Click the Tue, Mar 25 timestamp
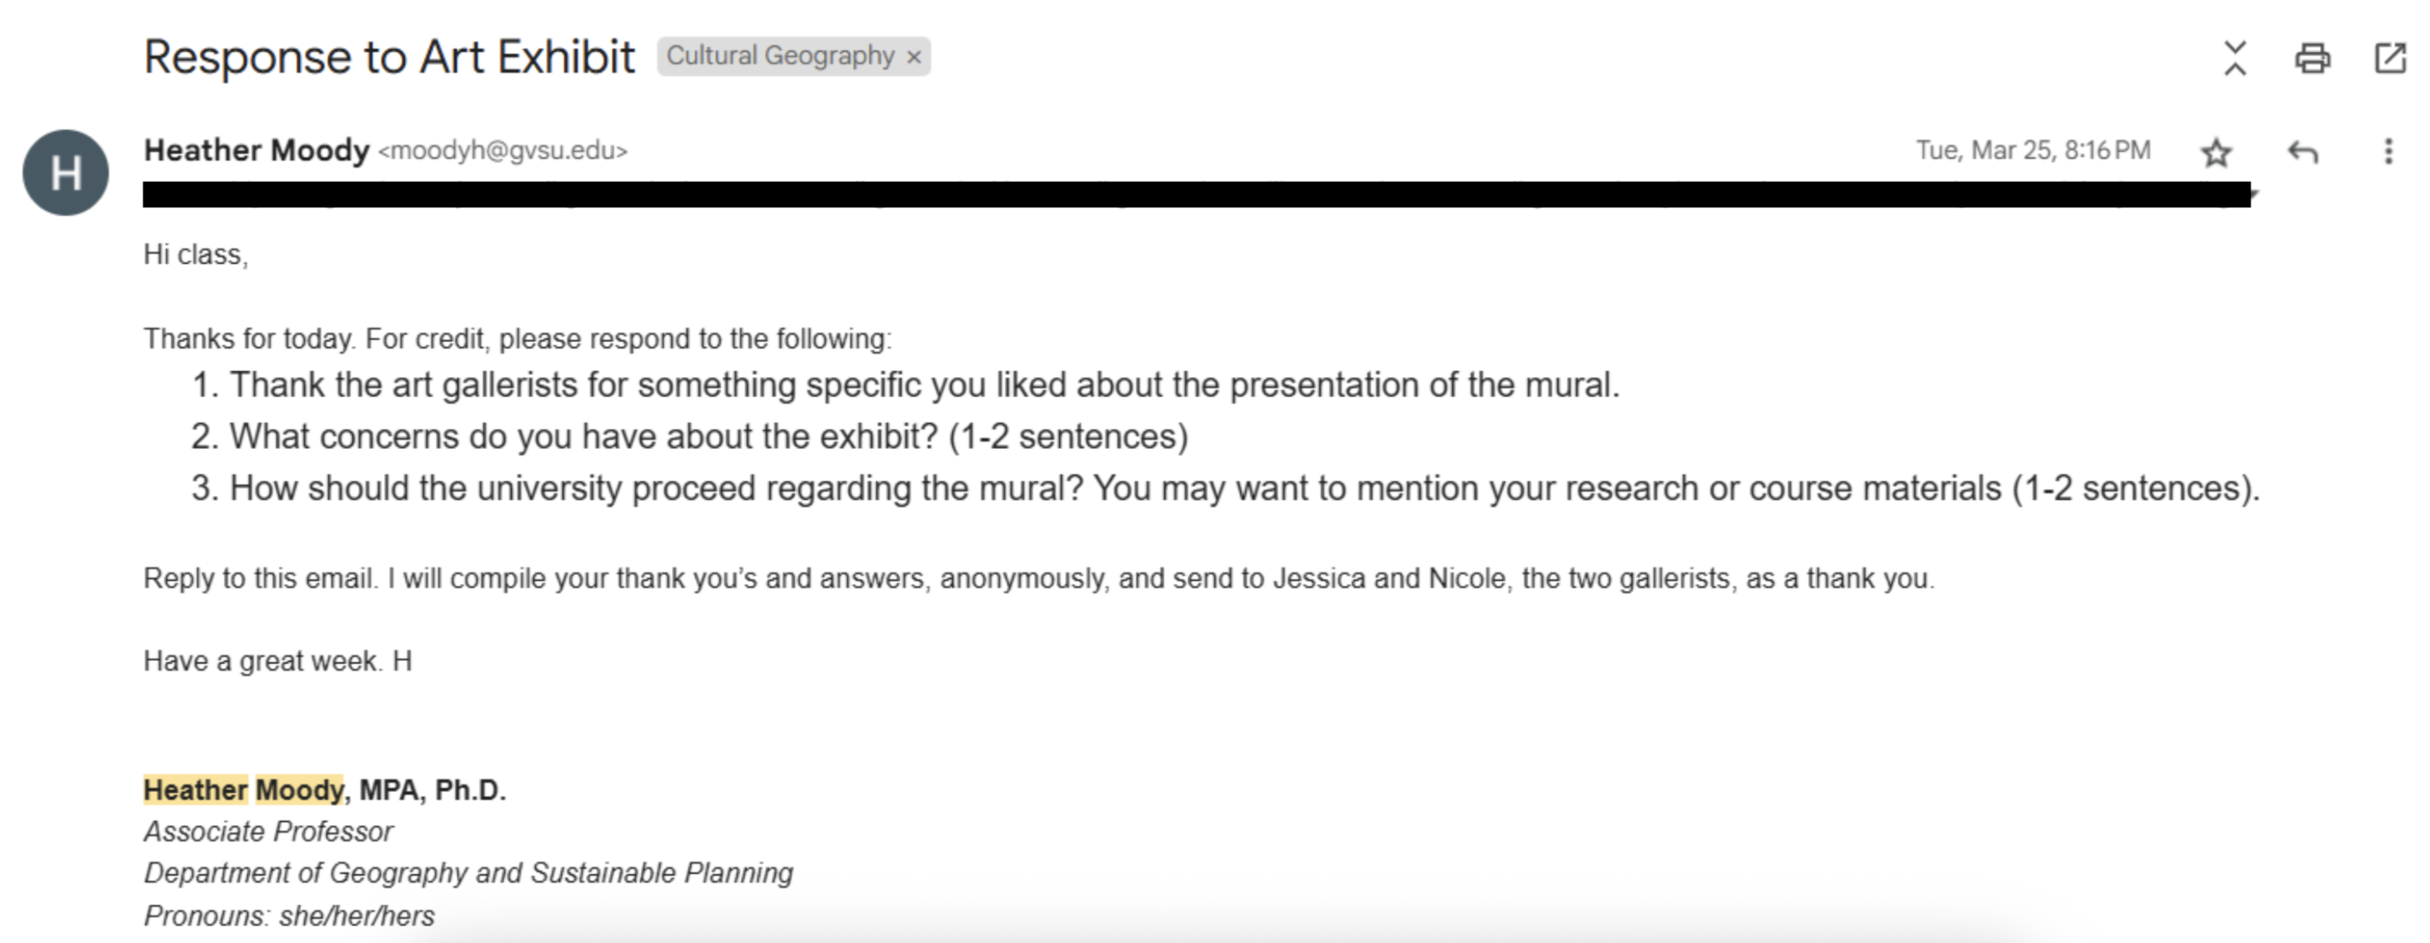2430x943 pixels. coord(2033,151)
